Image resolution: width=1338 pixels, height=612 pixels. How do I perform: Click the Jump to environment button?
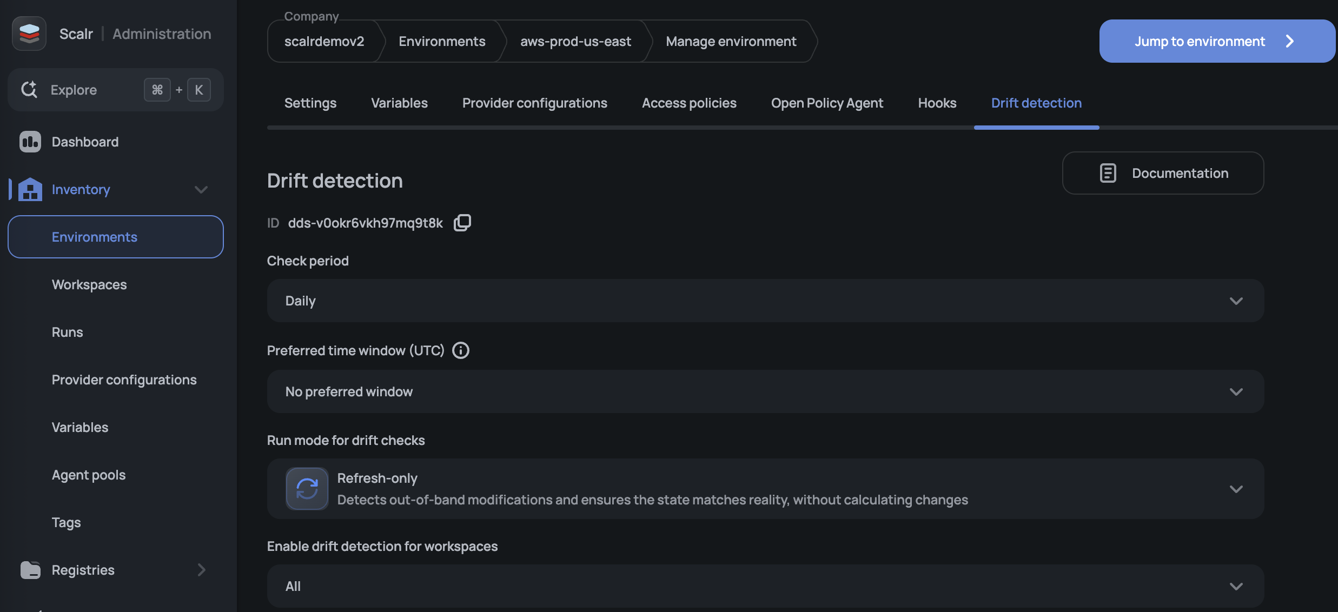click(x=1217, y=41)
